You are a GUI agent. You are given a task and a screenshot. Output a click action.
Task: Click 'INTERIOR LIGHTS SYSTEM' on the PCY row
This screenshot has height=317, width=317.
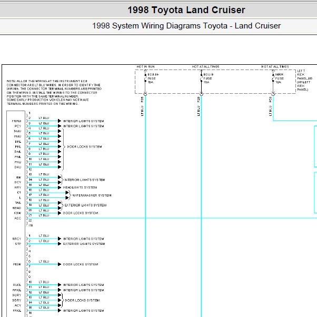pyautogui.click(x=84, y=126)
